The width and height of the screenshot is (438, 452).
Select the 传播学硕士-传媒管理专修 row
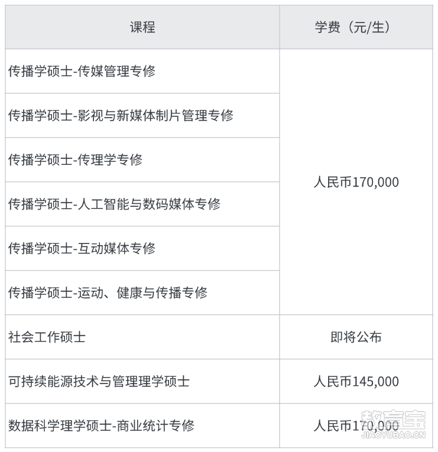[142, 71]
